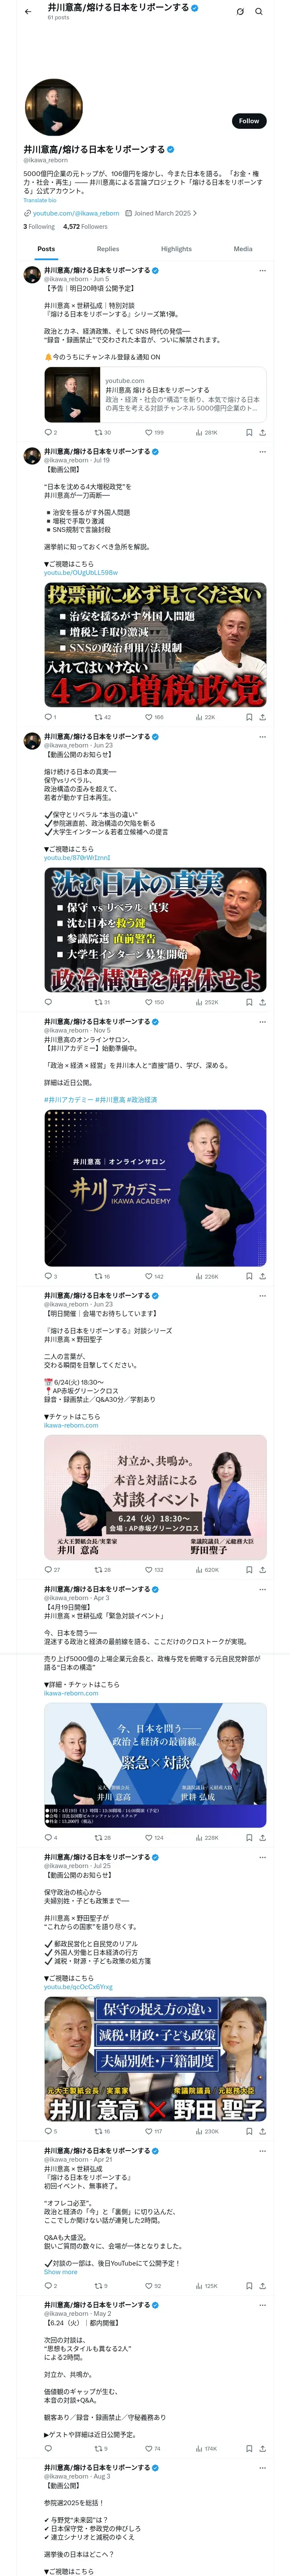Image resolution: width=290 pixels, height=2576 pixels.
Task: Go back using the header back arrow
Action: (28, 12)
